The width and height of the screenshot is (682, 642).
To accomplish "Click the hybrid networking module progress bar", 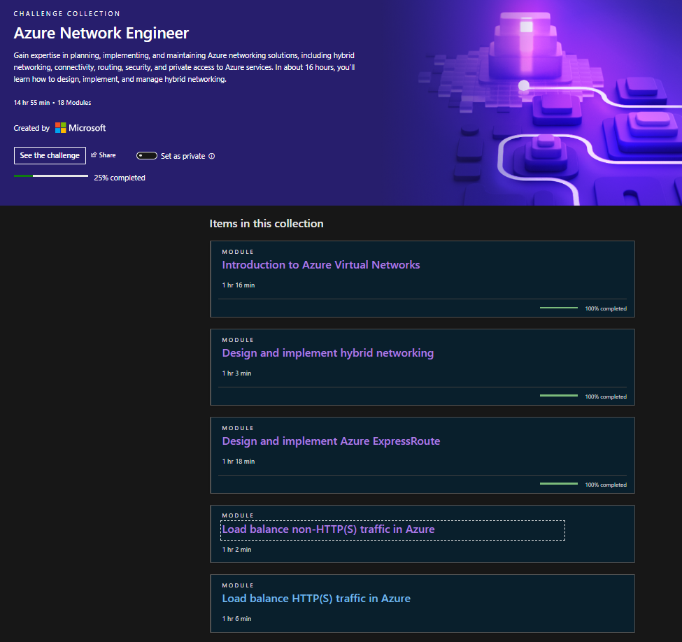I will (x=559, y=396).
